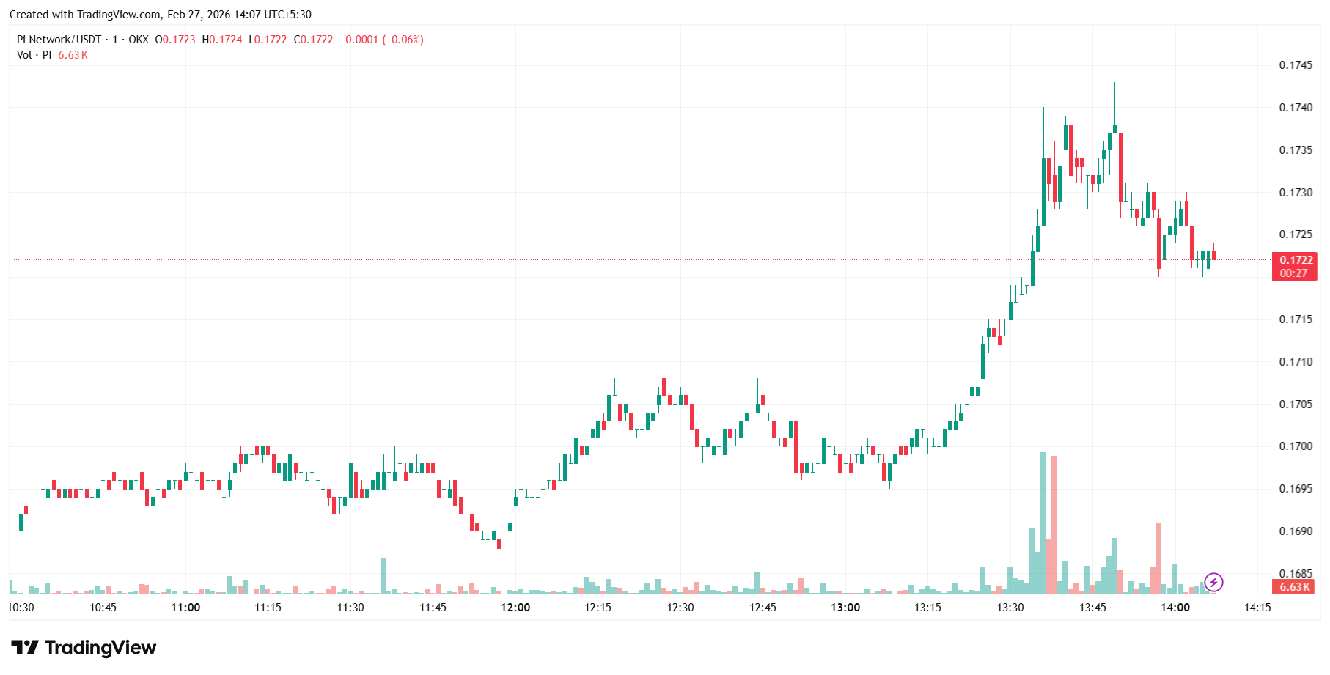Click the TradingView logo at bottom left
The height and width of the screenshot is (675, 1330).
[84, 648]
